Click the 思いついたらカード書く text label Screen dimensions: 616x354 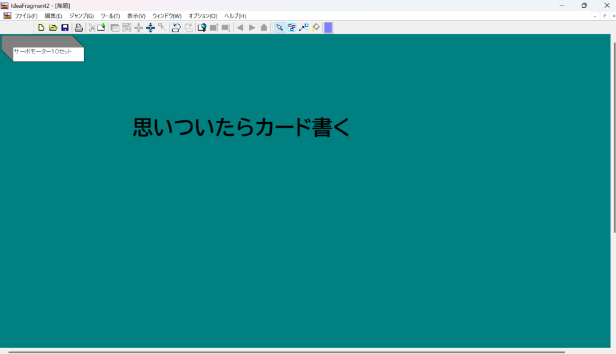[241, 127]
